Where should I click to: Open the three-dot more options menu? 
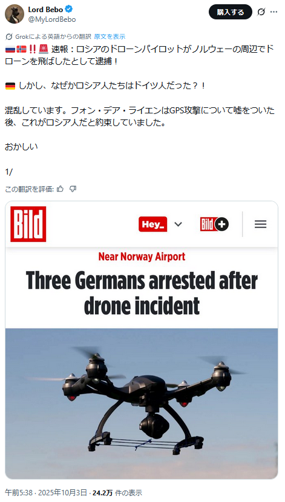pos(274,12)
